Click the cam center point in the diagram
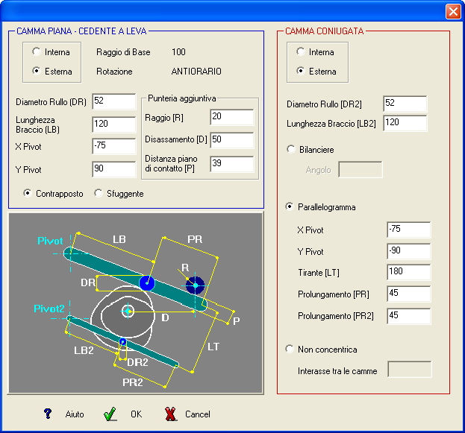The width and height of the screenshot is (465, 433). (x=128, y=312)
